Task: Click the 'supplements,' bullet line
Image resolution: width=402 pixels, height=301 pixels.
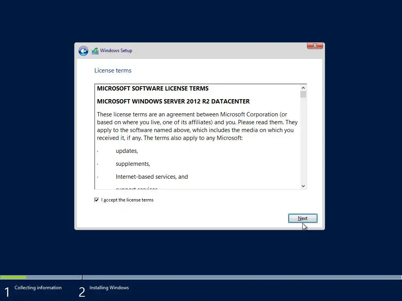Action: coord(133,164)
